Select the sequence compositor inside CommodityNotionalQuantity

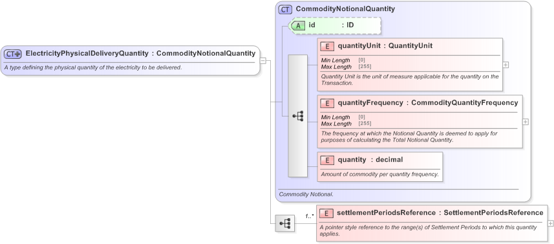click(298, 116)
